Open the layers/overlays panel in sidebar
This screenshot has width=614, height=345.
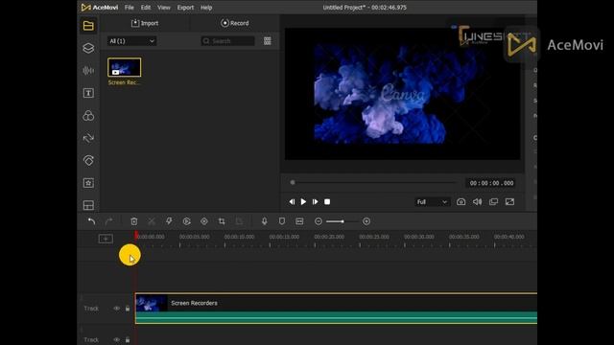tap(88, 48)
